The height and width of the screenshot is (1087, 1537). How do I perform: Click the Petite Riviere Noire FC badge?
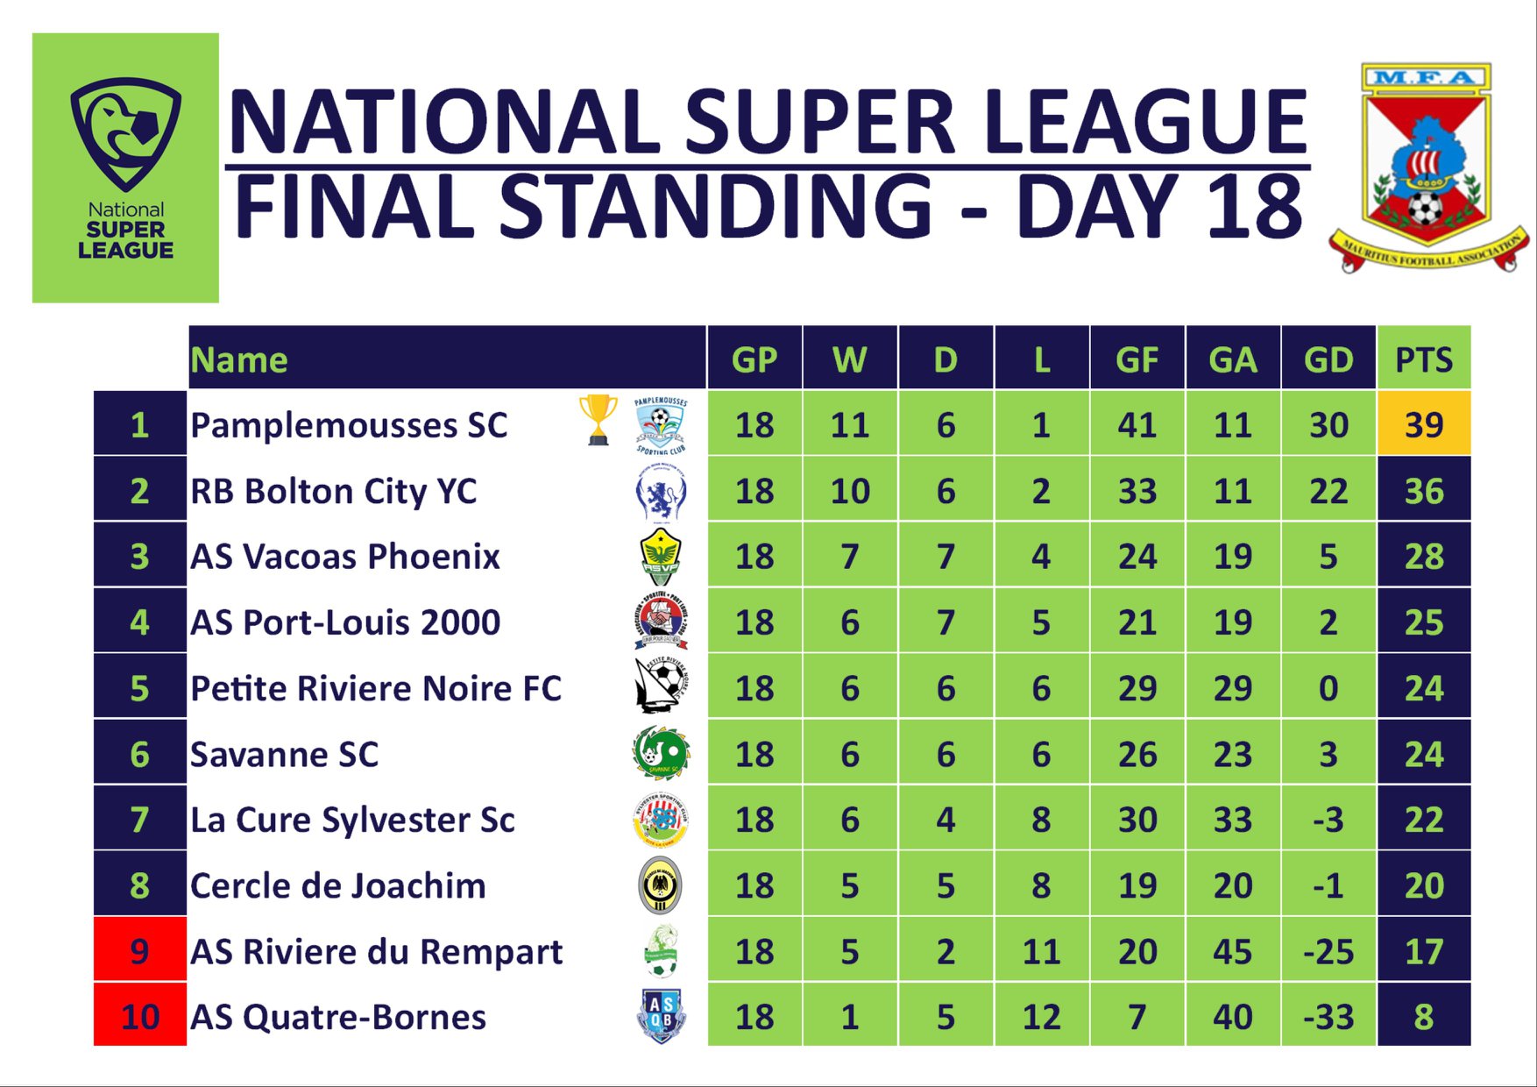pyautogui.click(x=662, y=686)
